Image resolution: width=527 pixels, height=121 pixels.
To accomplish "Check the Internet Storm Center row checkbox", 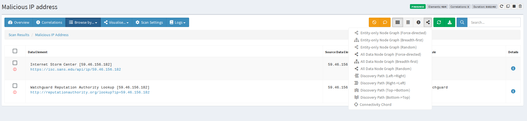I will [x=15, y=63].
